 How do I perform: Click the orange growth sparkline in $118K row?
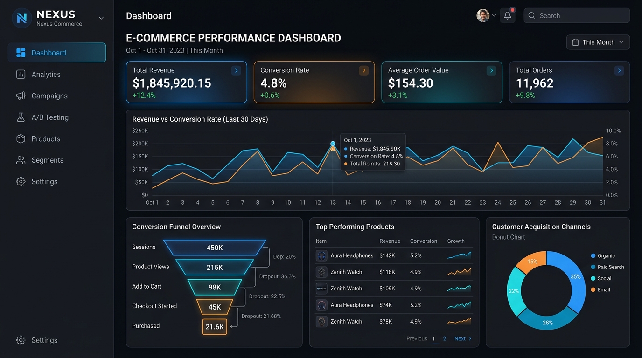(459, 272)
